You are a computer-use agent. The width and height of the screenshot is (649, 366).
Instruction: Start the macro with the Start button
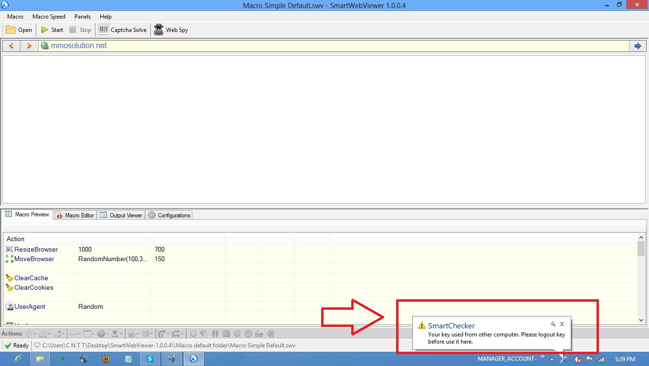52,30
